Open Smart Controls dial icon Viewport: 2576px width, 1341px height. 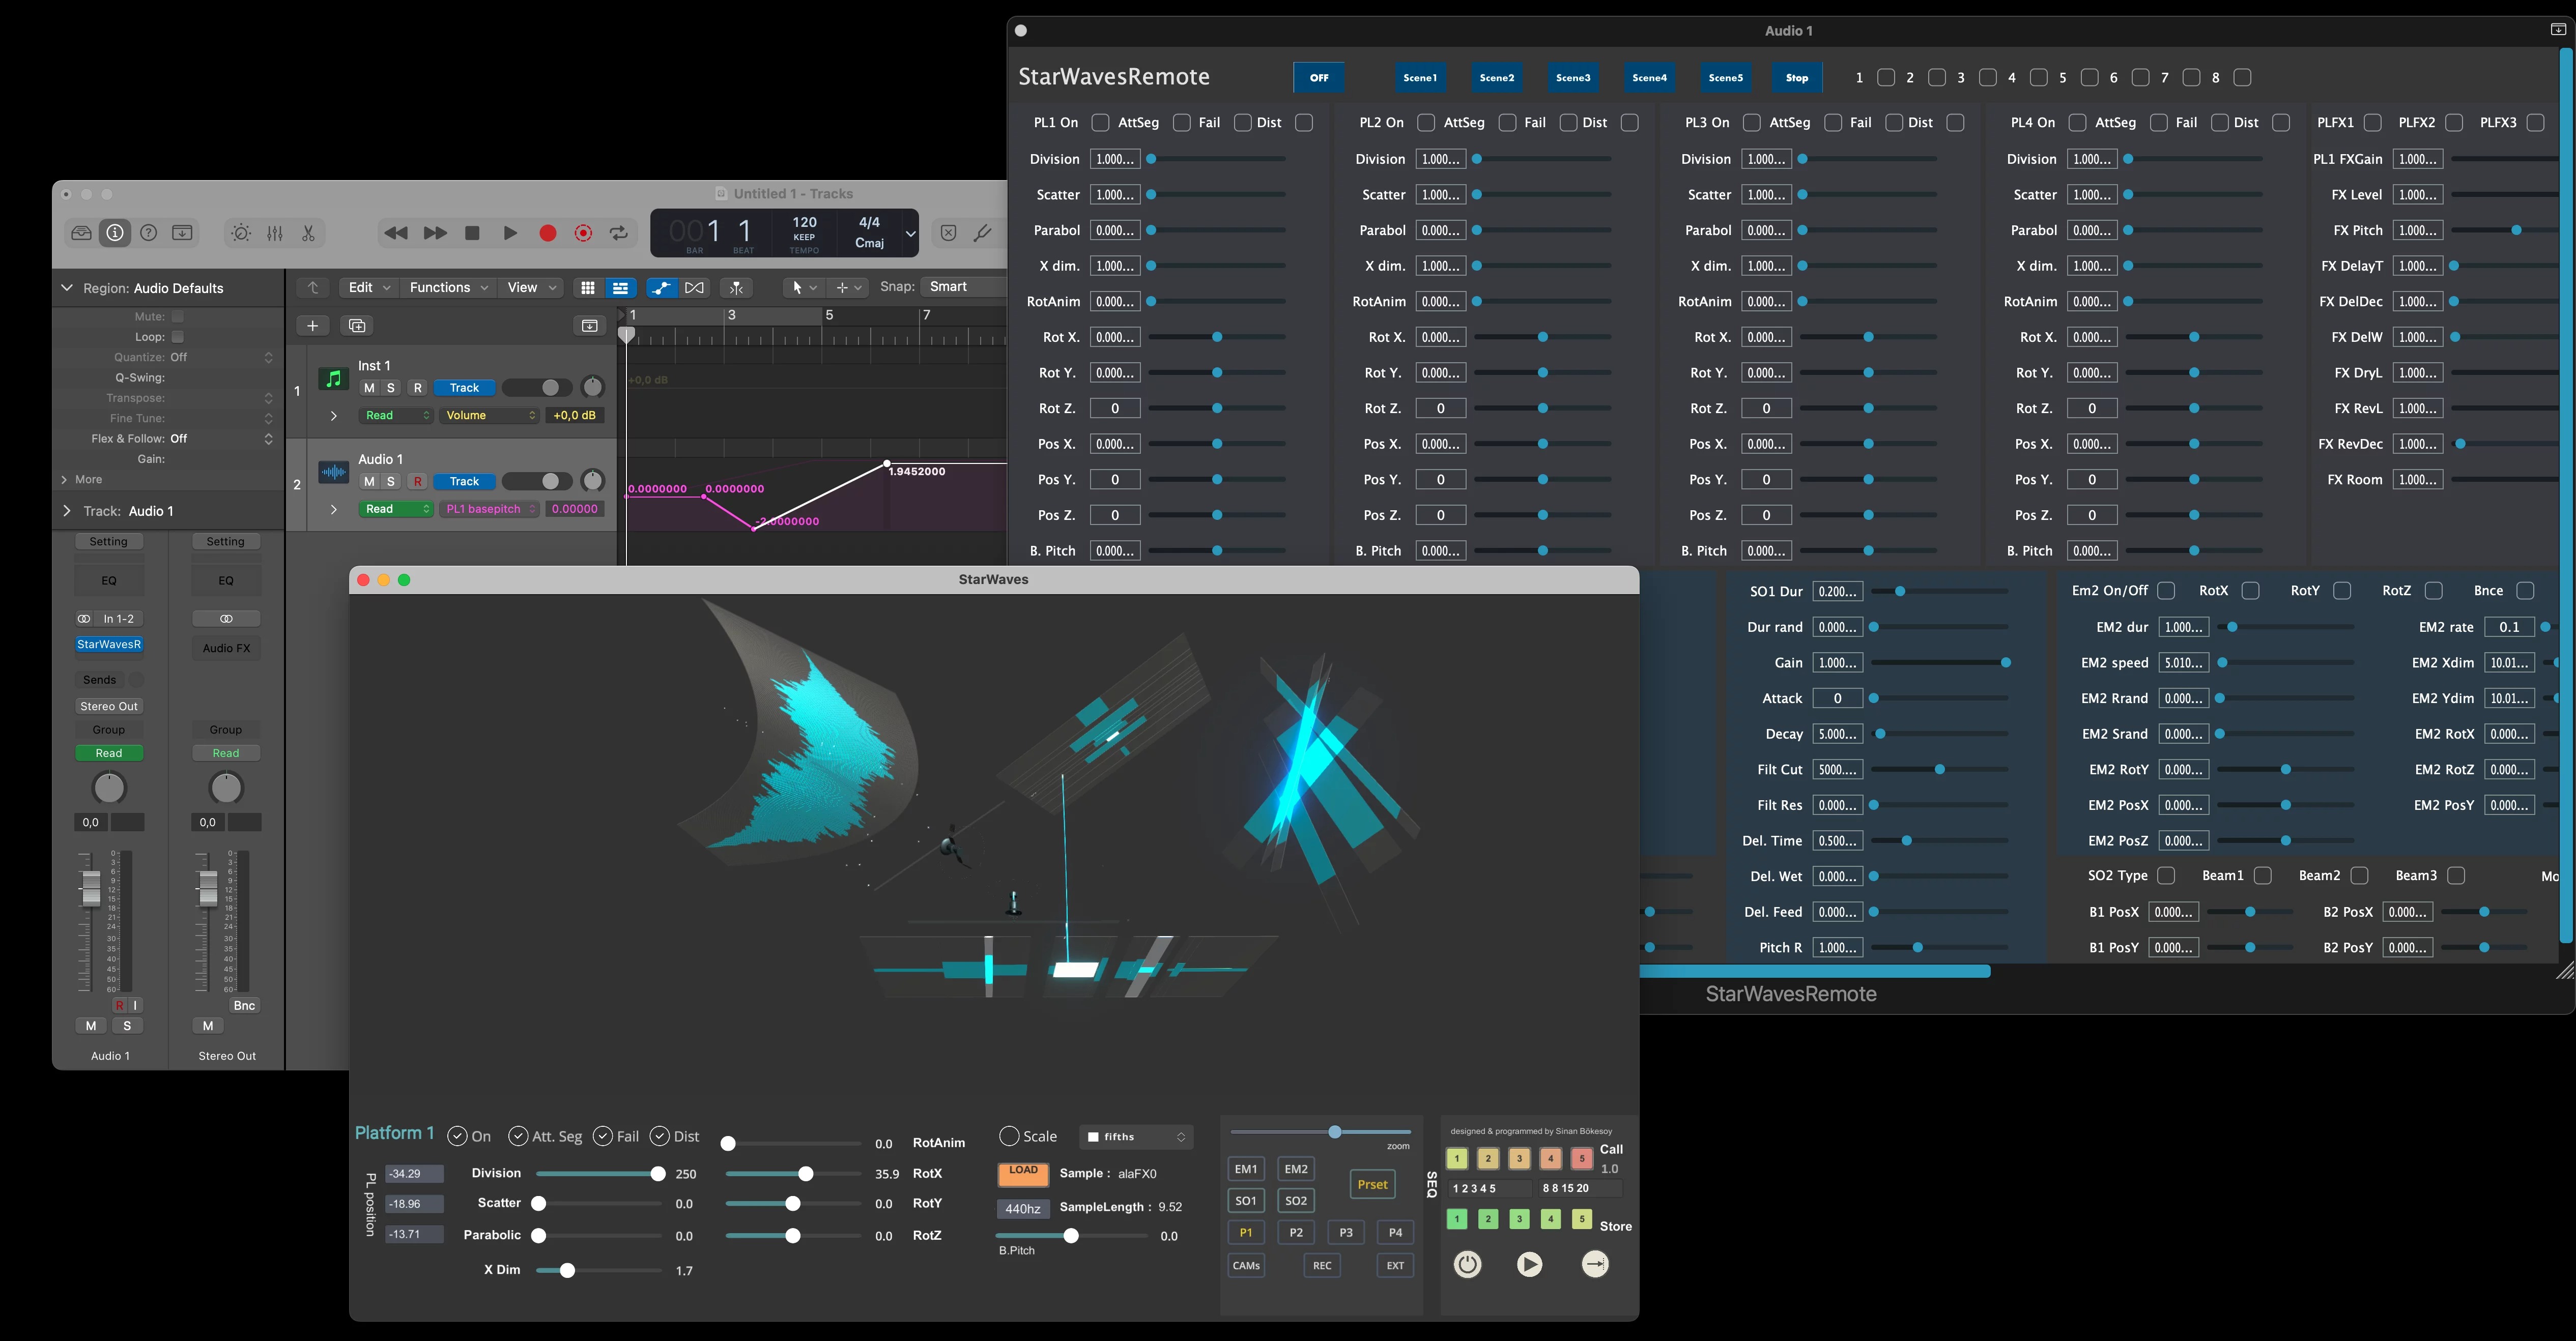[x=241, y=233]
